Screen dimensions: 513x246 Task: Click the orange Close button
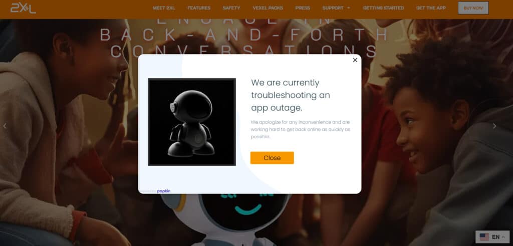[272, 158]
